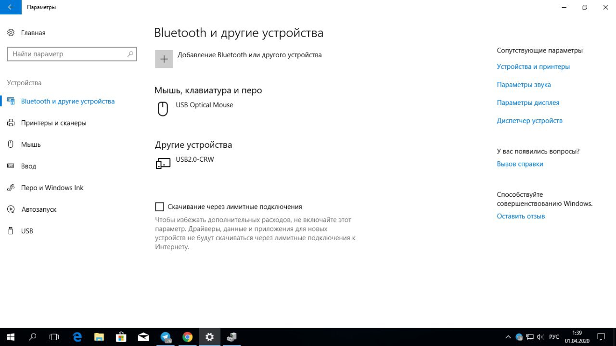Select the USB Optical Mouse device

point(205,105)
